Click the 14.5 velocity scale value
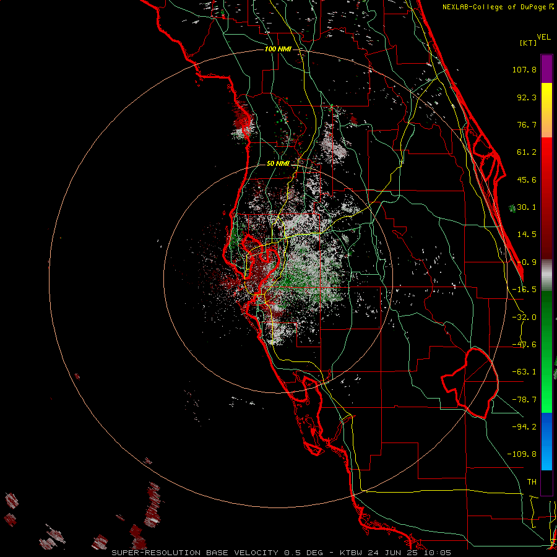 click(x=527, y=235)
